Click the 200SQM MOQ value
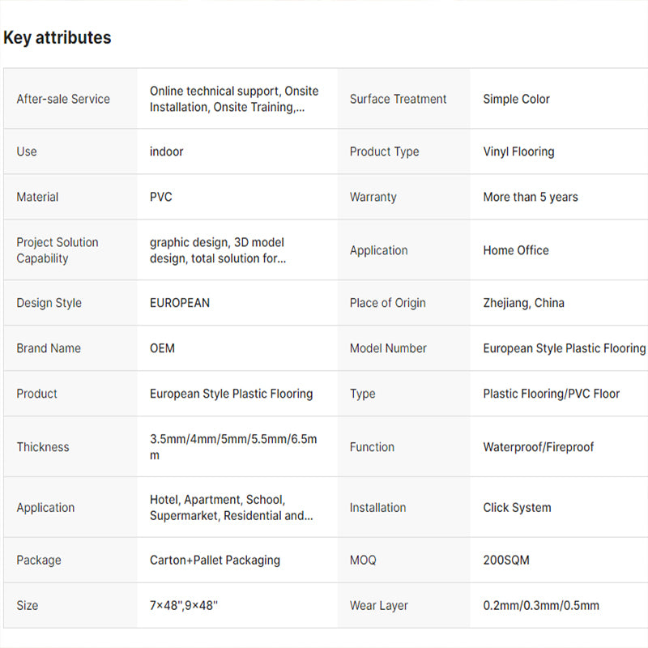Image resolution: width=648 pixels, height=648 pixels. [x=506, y=560]
